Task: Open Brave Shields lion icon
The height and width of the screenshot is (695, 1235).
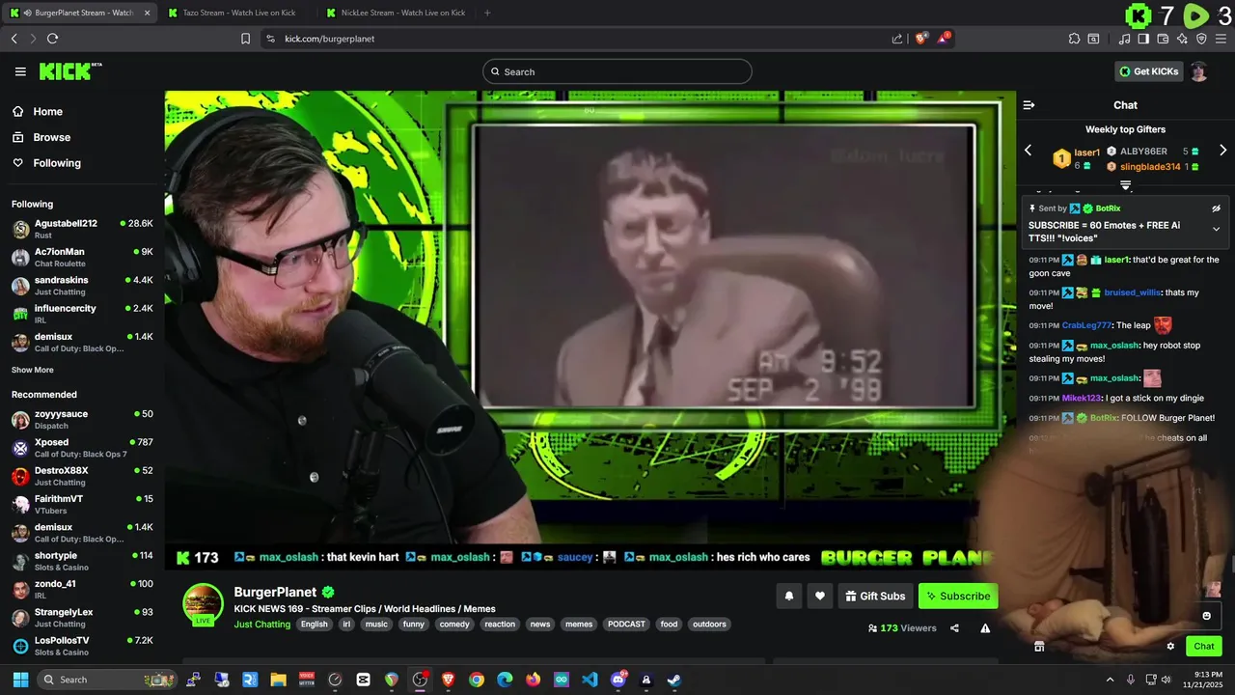Action: (921, 39)
